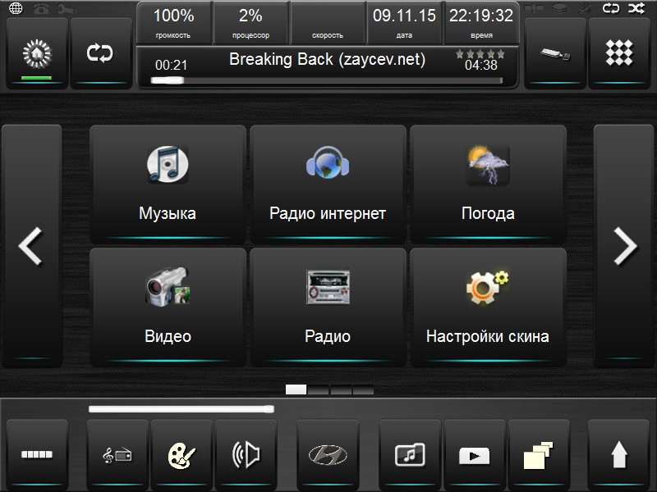Screen dimensions: 657x492
Task: Open the Погода weather tile
Action: pyautogui.click(x=488, y=184)
